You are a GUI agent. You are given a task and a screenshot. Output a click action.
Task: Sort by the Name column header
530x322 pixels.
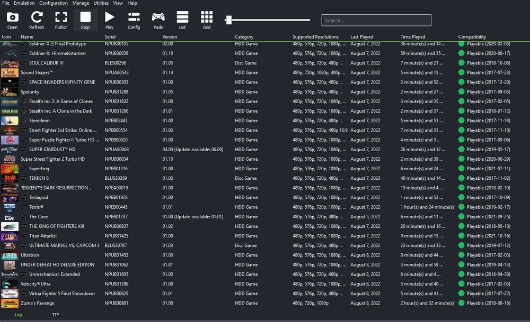27,37
